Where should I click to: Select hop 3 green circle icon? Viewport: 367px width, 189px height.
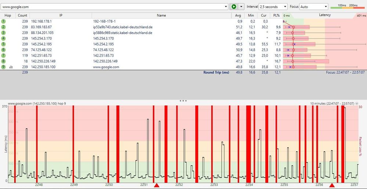[3, 33]
